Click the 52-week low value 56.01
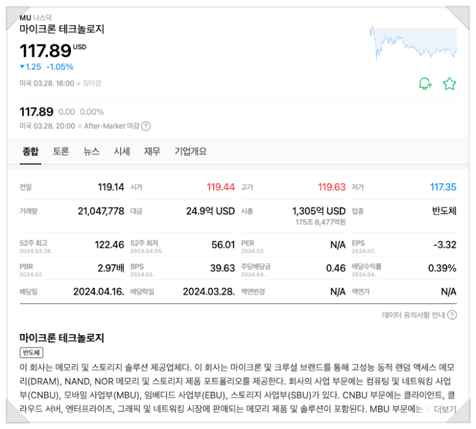The width and height of the screenshot is (476, 429). point(223,245)
